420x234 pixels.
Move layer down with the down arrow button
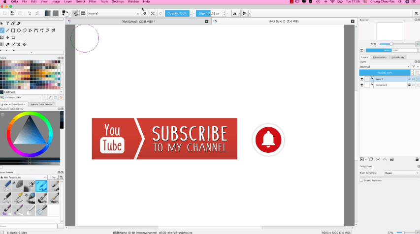pos(378,159)
